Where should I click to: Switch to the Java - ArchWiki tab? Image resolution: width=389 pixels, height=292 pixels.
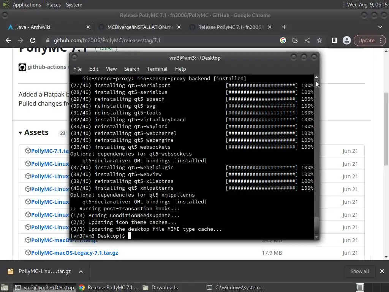(47, 27)
